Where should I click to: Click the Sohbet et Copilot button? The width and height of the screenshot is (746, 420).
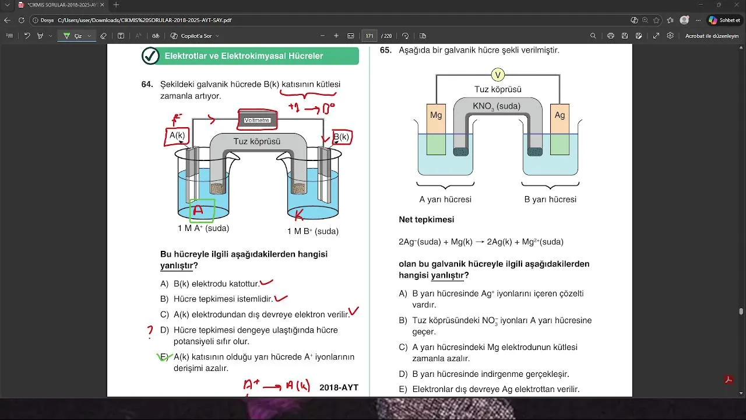(724, 20)
